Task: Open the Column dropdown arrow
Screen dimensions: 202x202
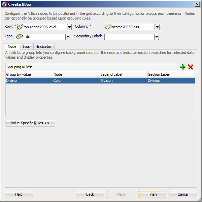Action: pyautogui.click(x=157, y=27)
